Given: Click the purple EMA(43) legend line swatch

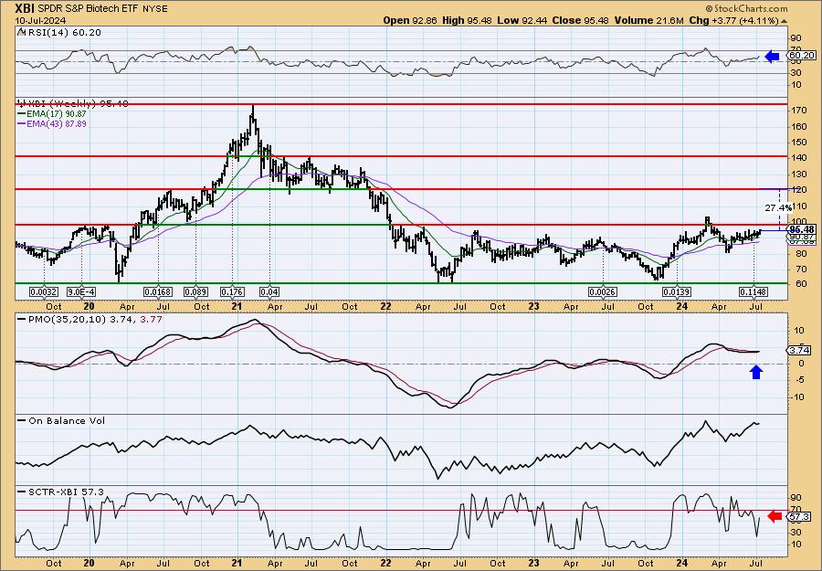Looking at the screenshot, I should pyautogui.click(x=21, y=123).
